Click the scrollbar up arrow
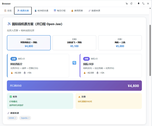Viewport: 152px width, 126px height. coord(150,8)
